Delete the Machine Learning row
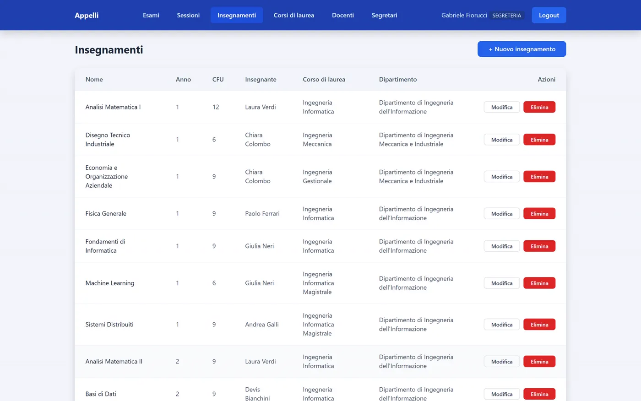This screenshot has height=401, width=641. [539, 283]
